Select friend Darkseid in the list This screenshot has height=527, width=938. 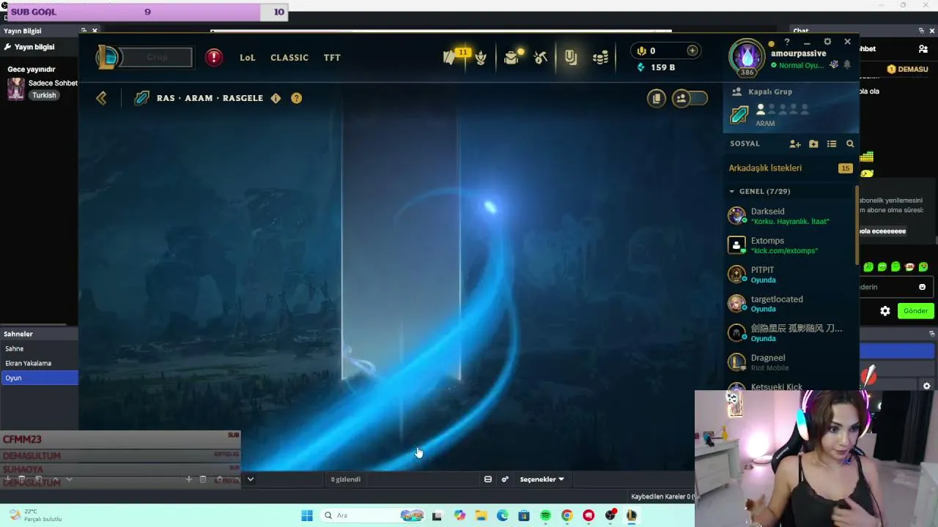790,216
